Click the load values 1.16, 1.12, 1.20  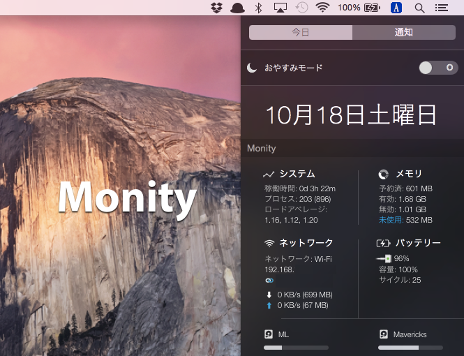(x=291, y=220)
